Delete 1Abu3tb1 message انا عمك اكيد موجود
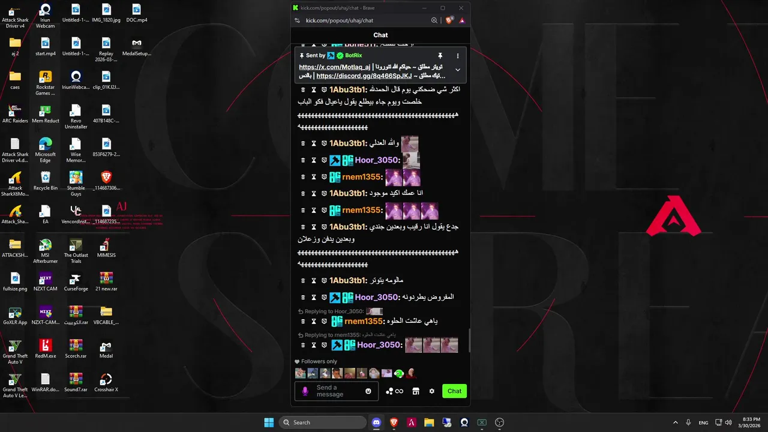The image size is (768, 432). coord(303,193)
